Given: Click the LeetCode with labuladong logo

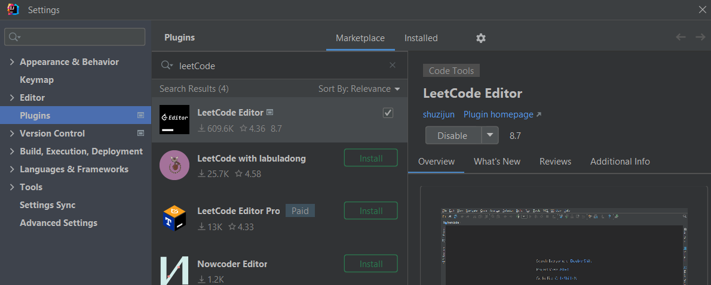Looking at the screenshot, I should [174, 165].
